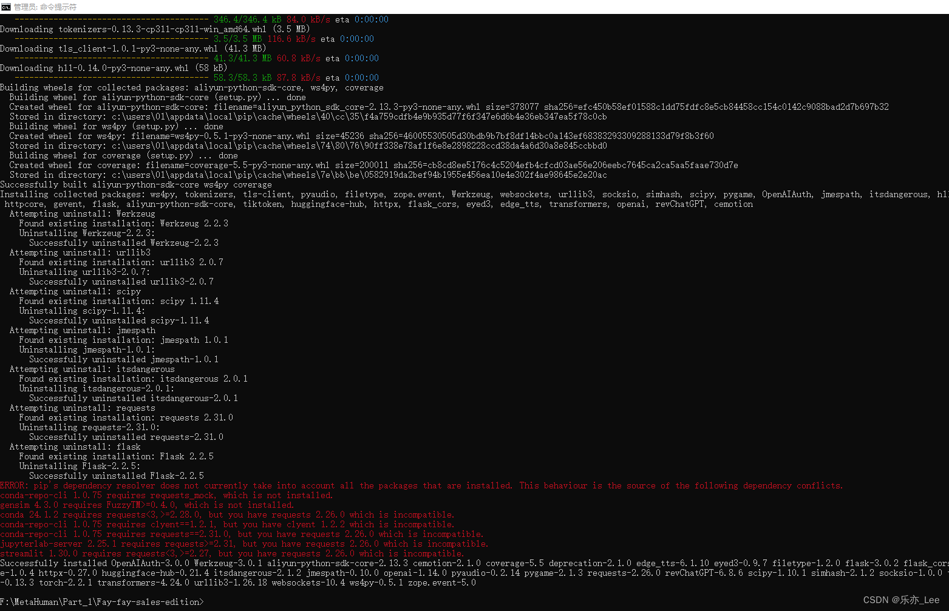Click the 'Downloading tokenizers-0.13.3' line
The image size is (949, 611).
coord(155,29)
